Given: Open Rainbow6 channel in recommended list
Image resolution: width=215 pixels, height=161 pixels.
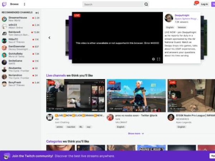Looking at the screenshot, I should (x=20, y=33).
